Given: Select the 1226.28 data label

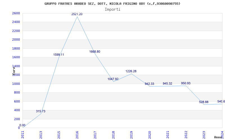Looking at the screenshot, I should [x=131, y=71].
